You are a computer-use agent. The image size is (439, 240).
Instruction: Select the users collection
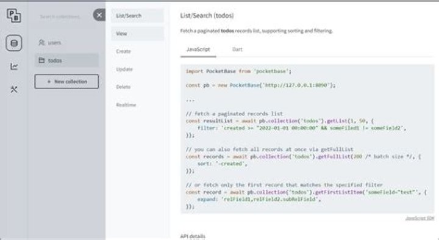coord(66,43)
